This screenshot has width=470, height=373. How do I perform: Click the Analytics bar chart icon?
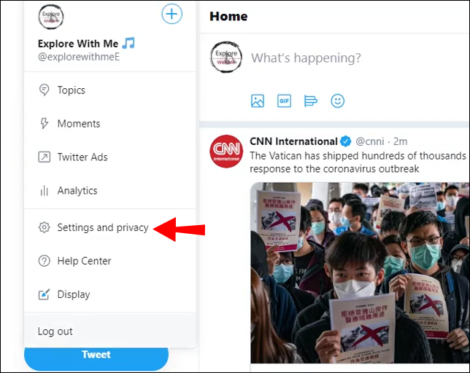pos(44,191)
